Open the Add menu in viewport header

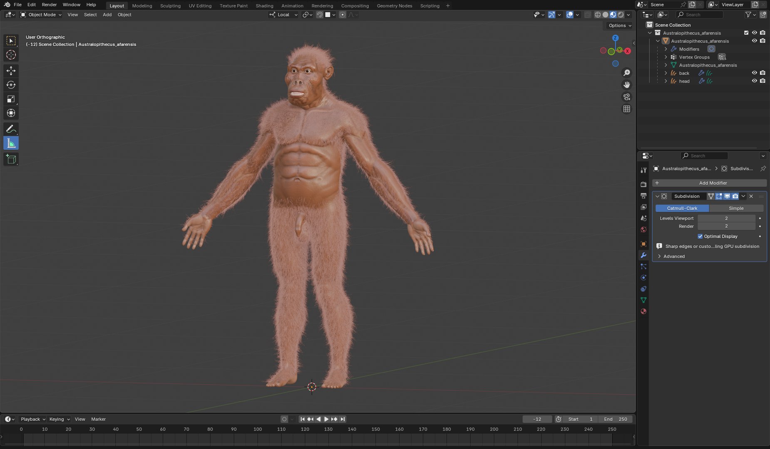pos(107,15)
